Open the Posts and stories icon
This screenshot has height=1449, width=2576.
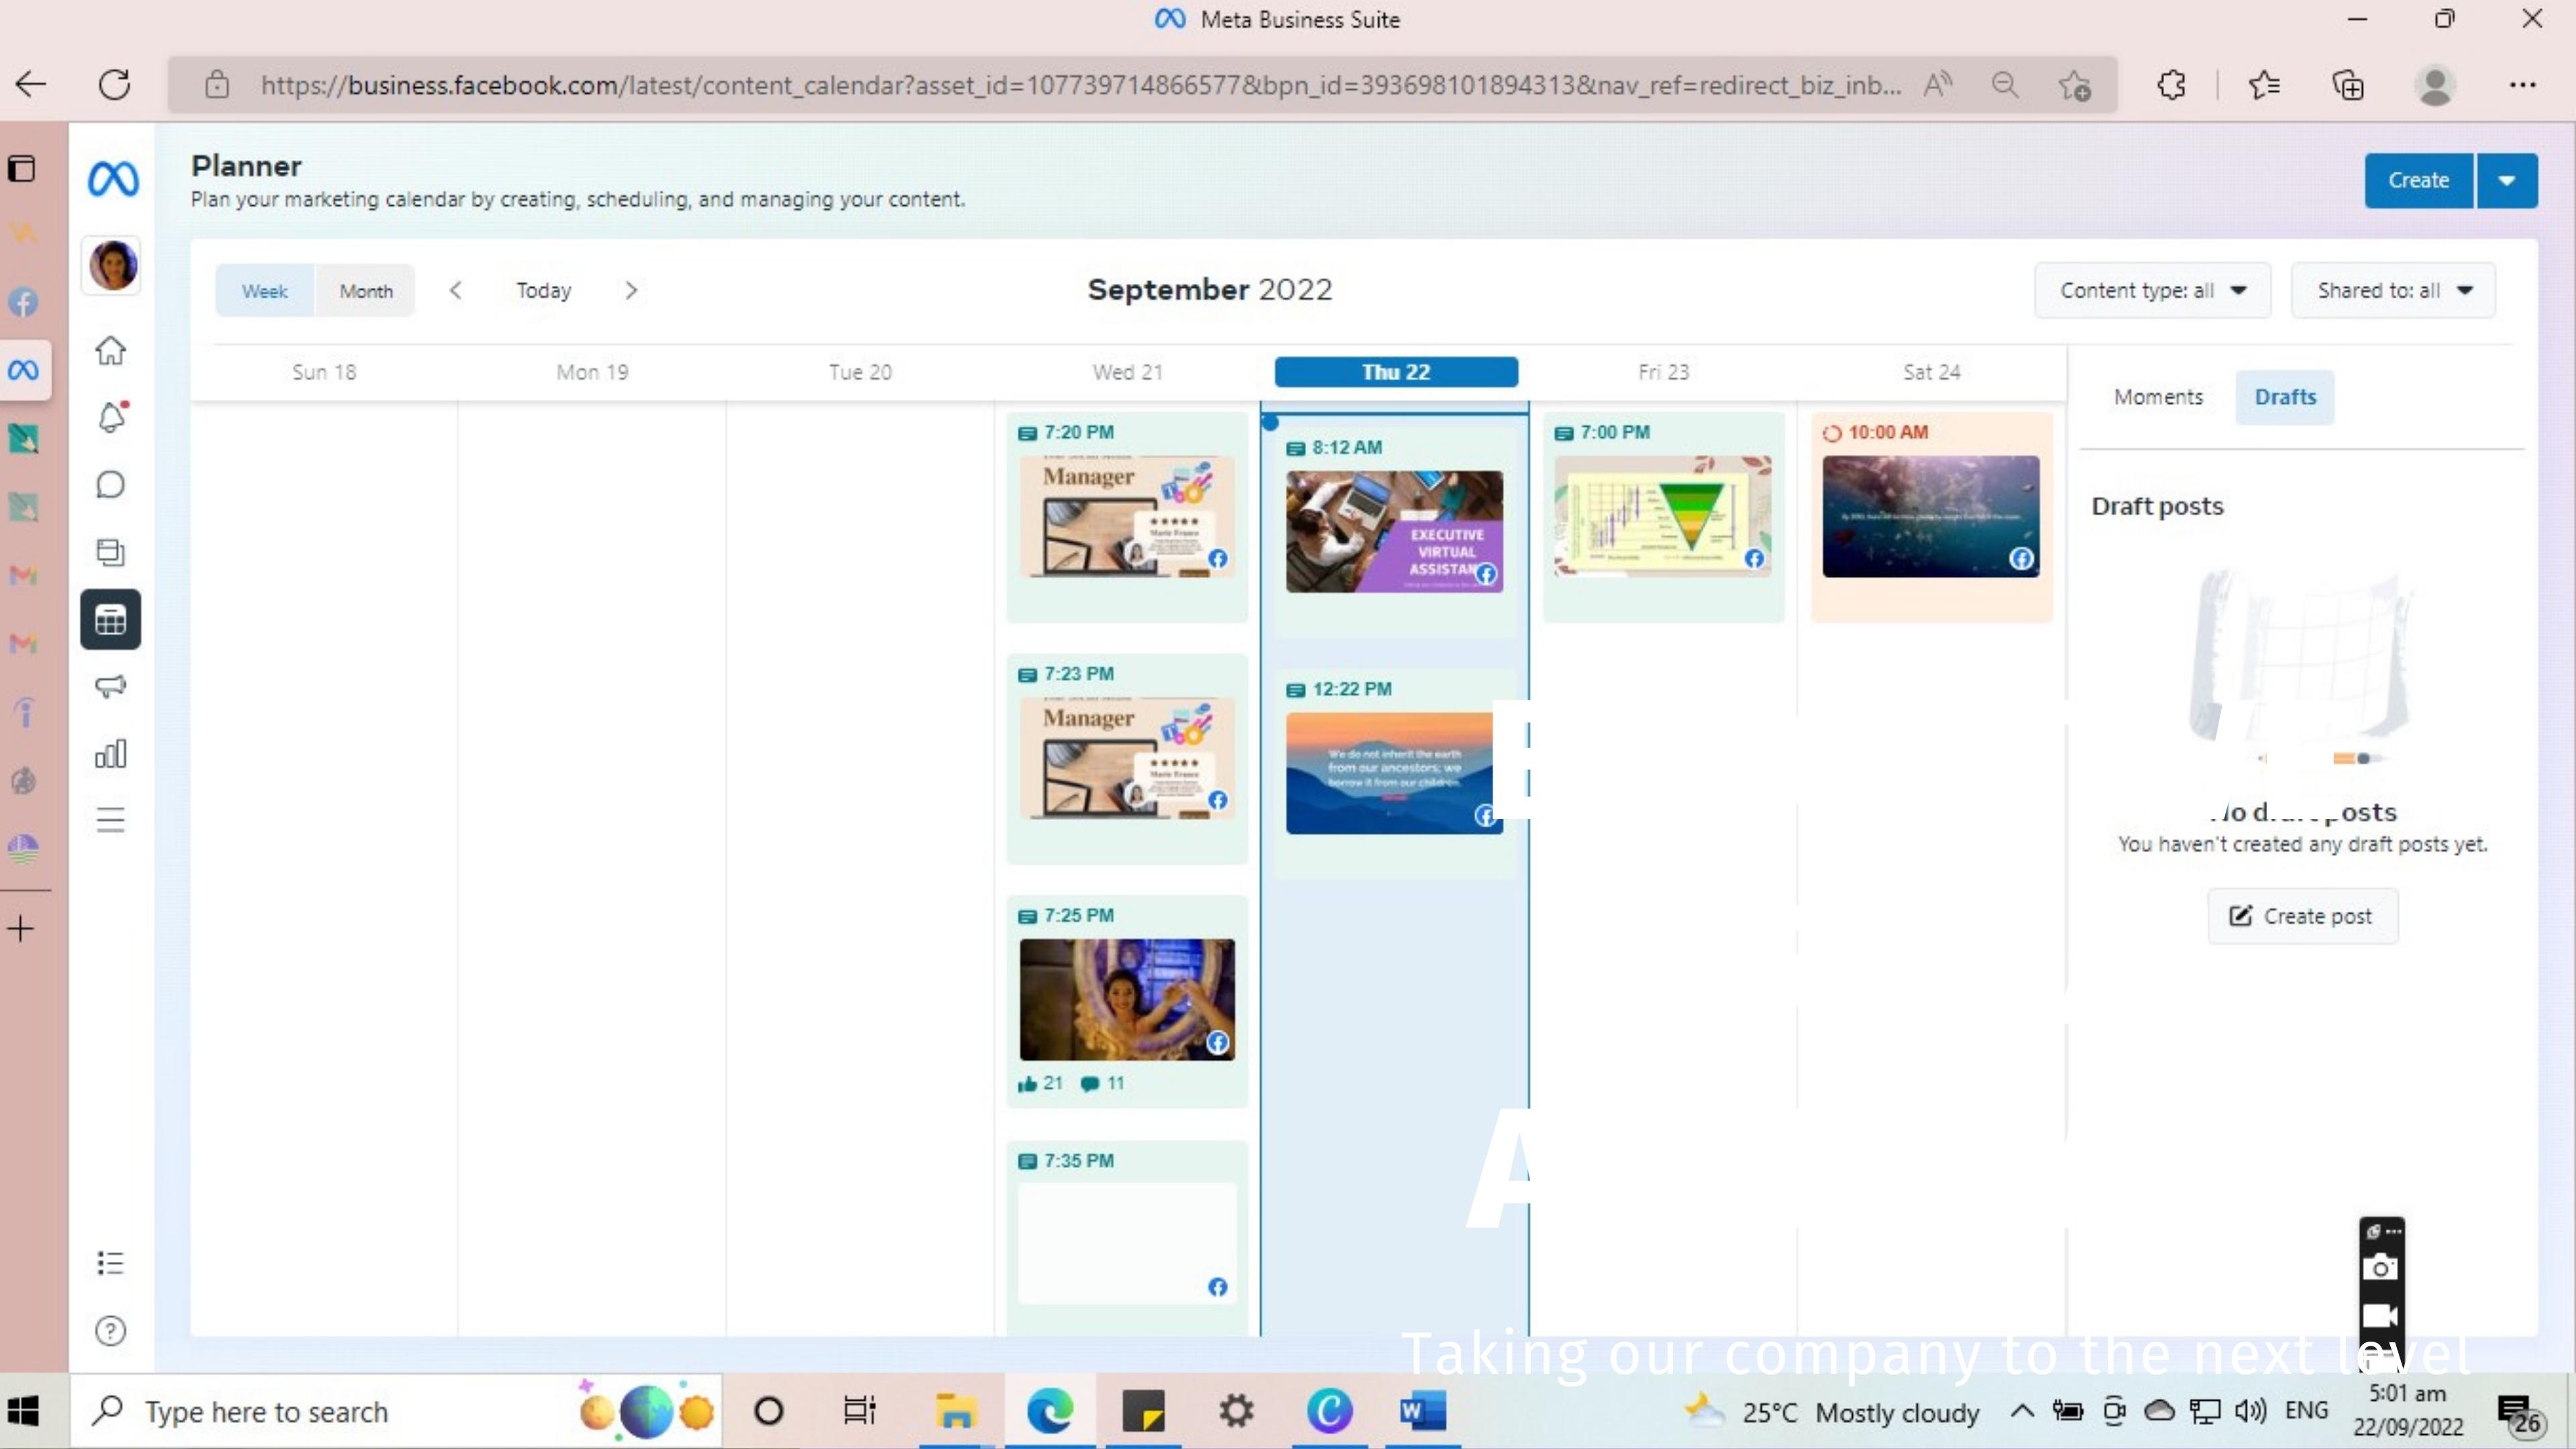[x=110, y=552]
